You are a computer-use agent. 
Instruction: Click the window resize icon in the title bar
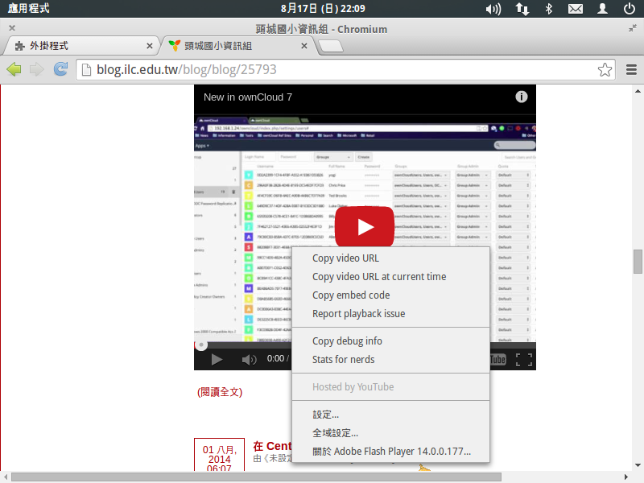[632, 28]
